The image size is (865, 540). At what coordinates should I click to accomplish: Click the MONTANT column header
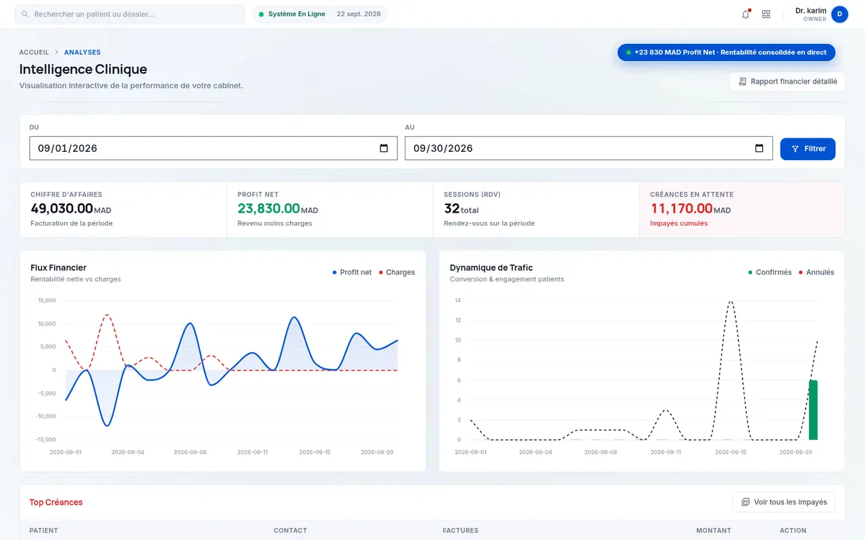click(714, 531)
